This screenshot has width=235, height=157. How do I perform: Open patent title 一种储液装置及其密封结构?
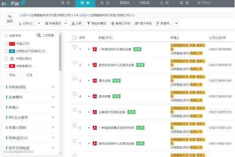point(116,128)
